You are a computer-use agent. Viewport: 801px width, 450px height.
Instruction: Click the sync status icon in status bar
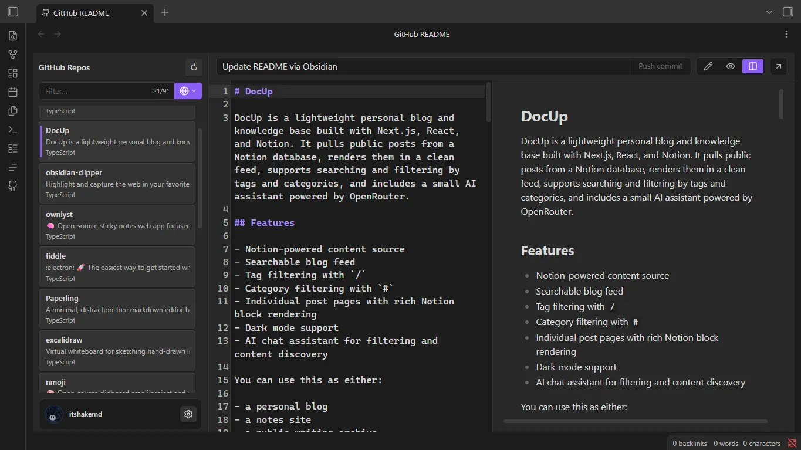point(792,443)
